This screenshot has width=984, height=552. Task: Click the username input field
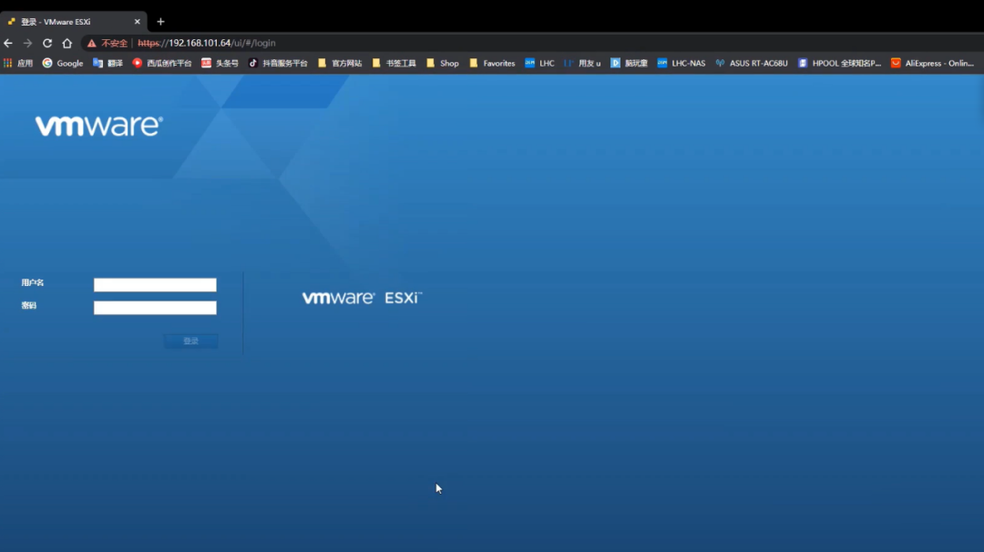tap(155, 285)
